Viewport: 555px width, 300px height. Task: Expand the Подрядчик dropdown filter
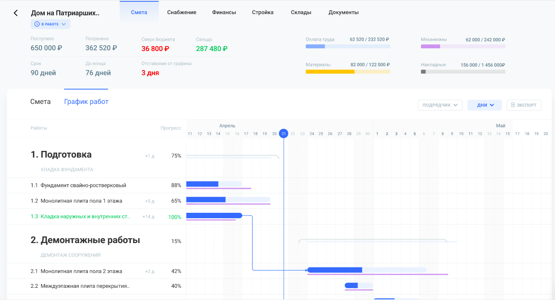tap(440, 105)
